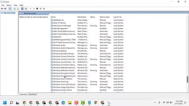Click the microphone tray icon

pyautogui.click(x=159, y=102)
